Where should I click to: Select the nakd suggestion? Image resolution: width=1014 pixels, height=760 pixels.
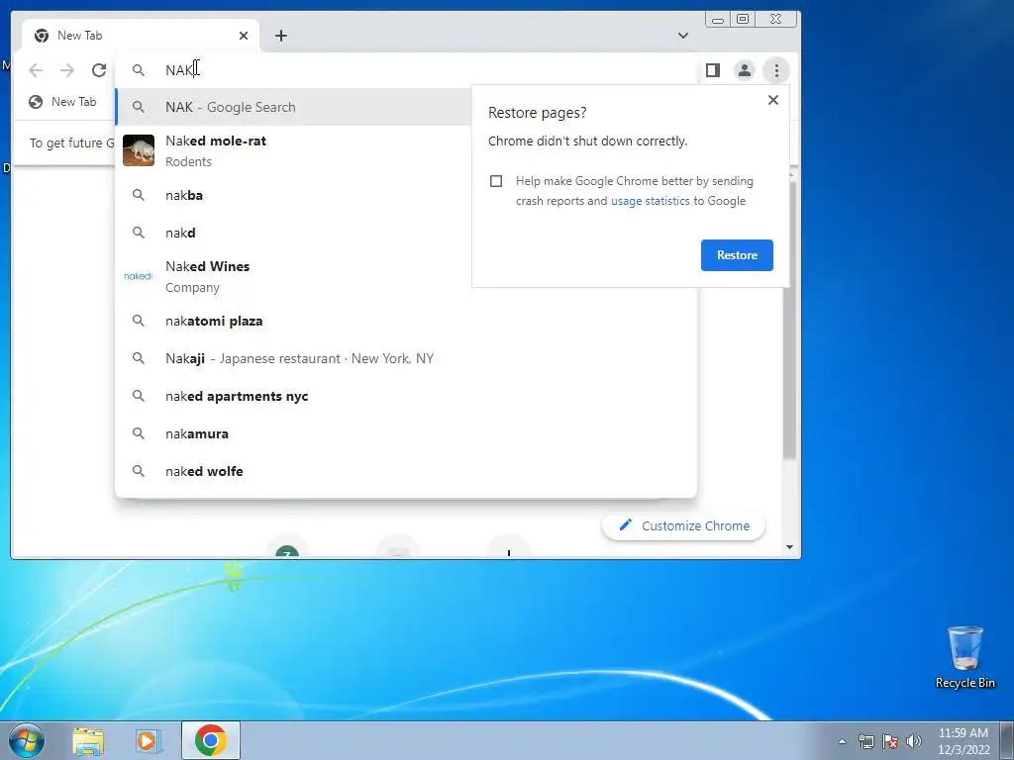tap(293, 233)
